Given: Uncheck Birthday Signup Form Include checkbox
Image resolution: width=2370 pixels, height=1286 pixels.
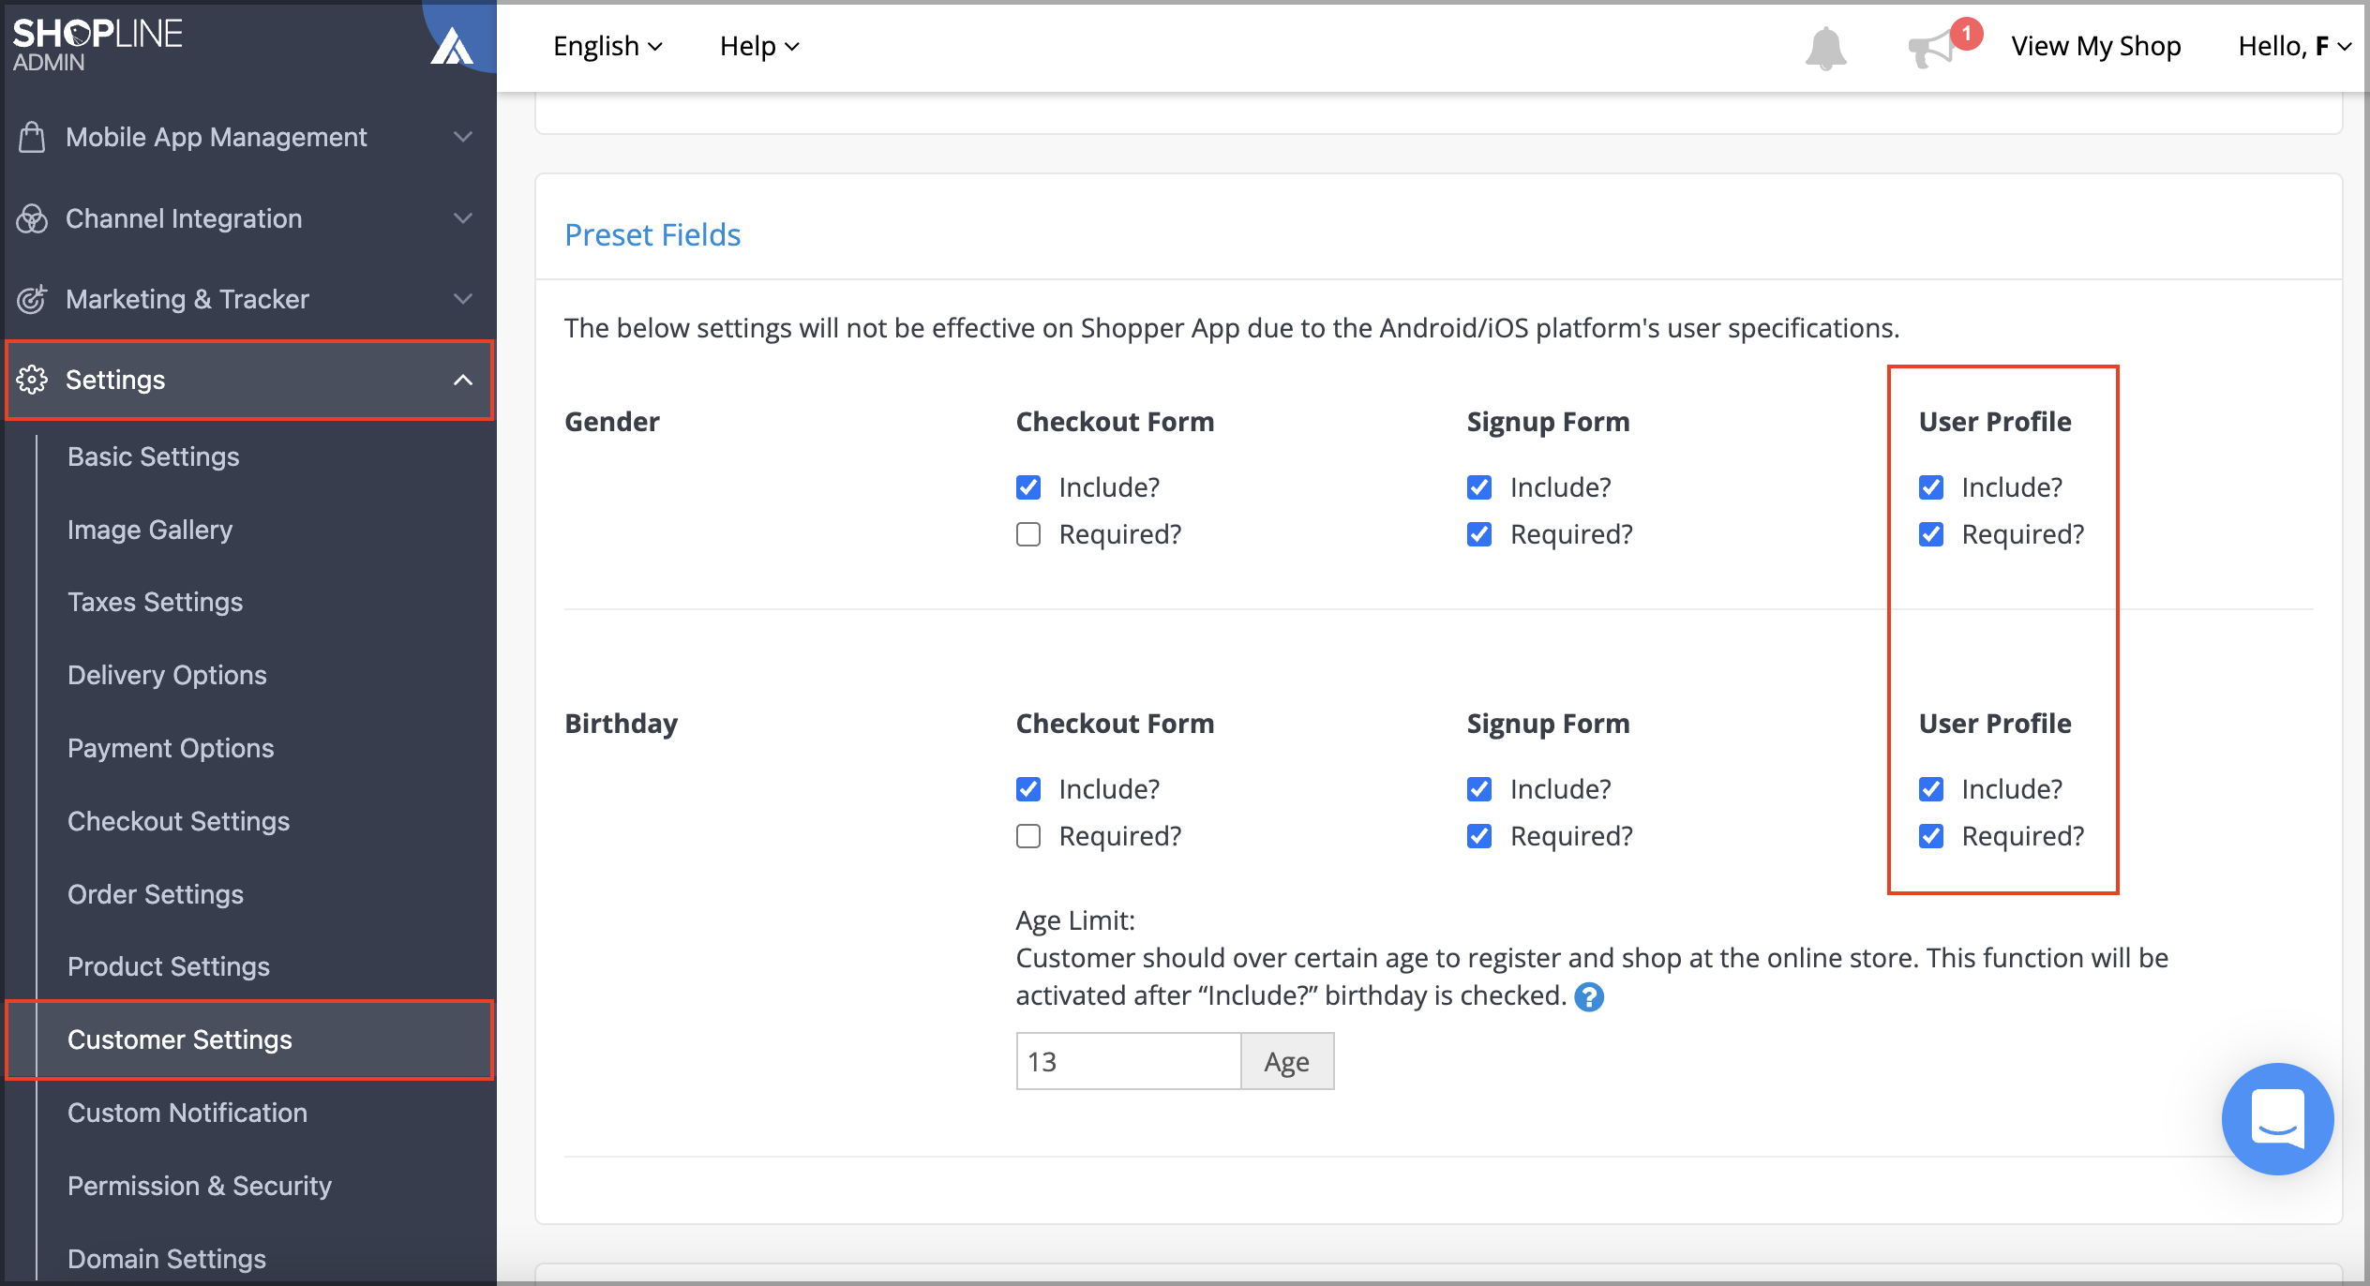Looking at the screenshot, I should [x=1479, y=789].
